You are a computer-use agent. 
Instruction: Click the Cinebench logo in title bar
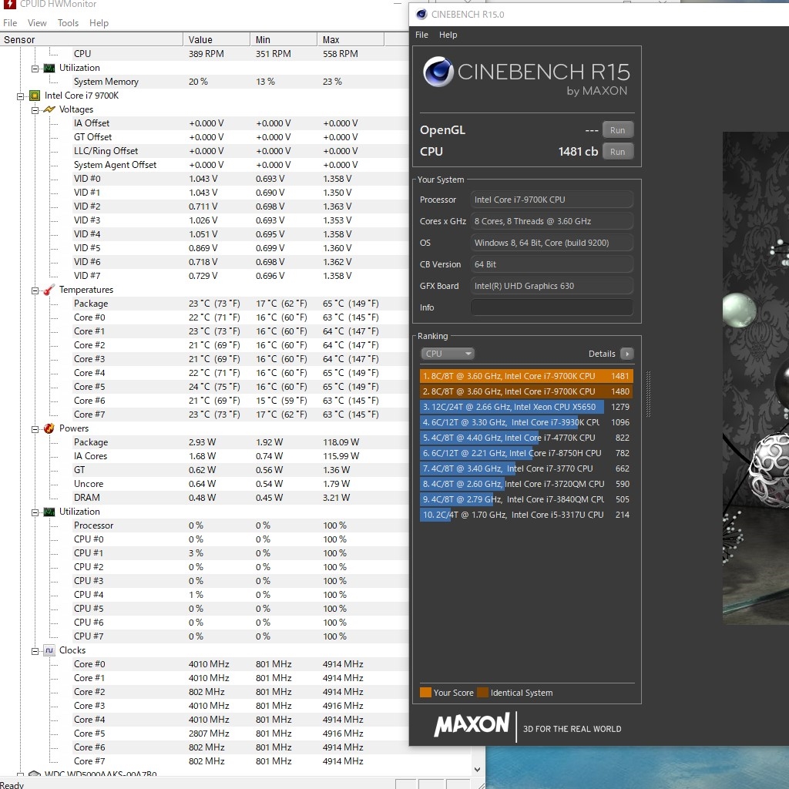pos(421,14)
